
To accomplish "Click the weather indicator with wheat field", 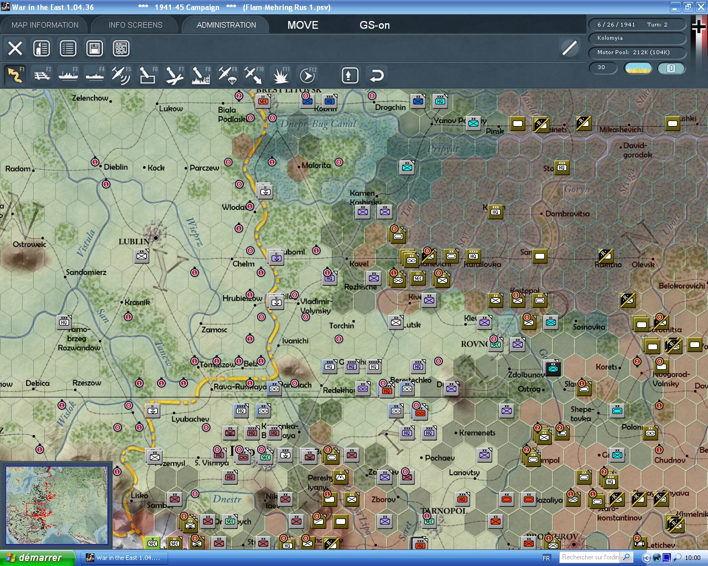I will tap(638, 68).
